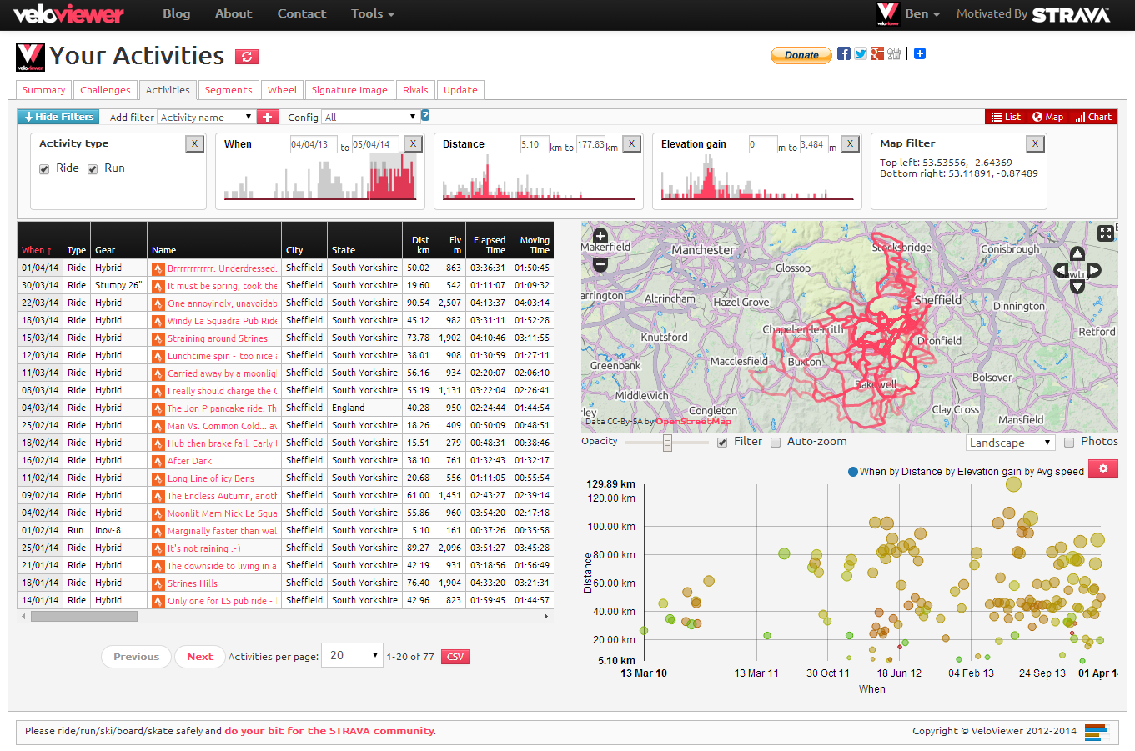Open the Blog menu item
The width and height of the screenshot is (1135, 751).
coord(176,13)
